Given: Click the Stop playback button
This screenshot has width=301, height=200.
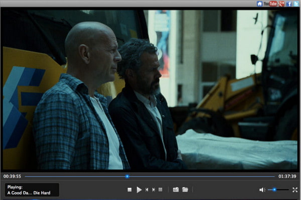Looking at the screenshot, I should 129,190.
